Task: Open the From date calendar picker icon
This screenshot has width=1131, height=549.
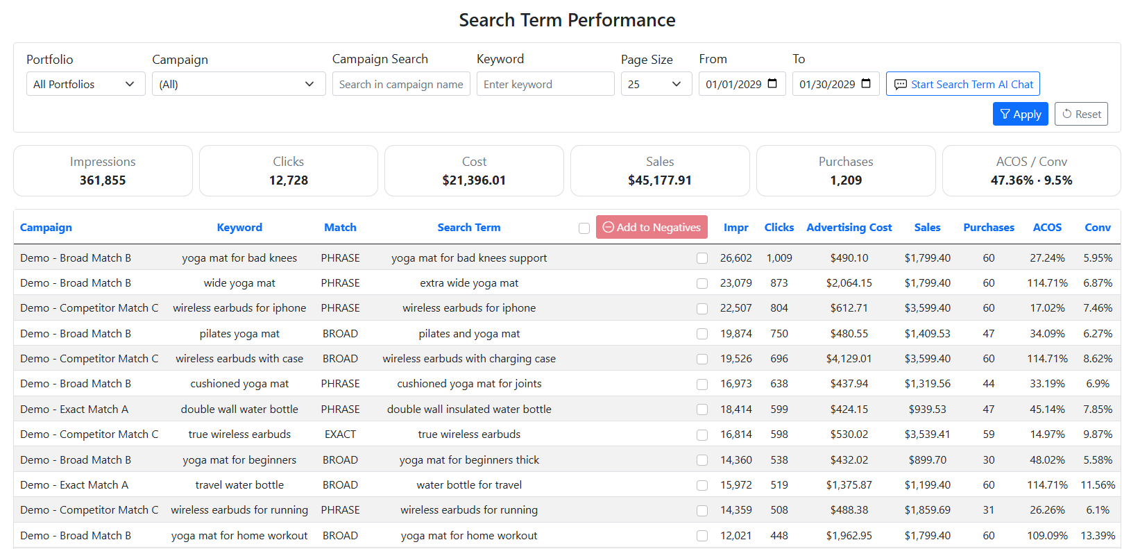Action: (772, 84)
